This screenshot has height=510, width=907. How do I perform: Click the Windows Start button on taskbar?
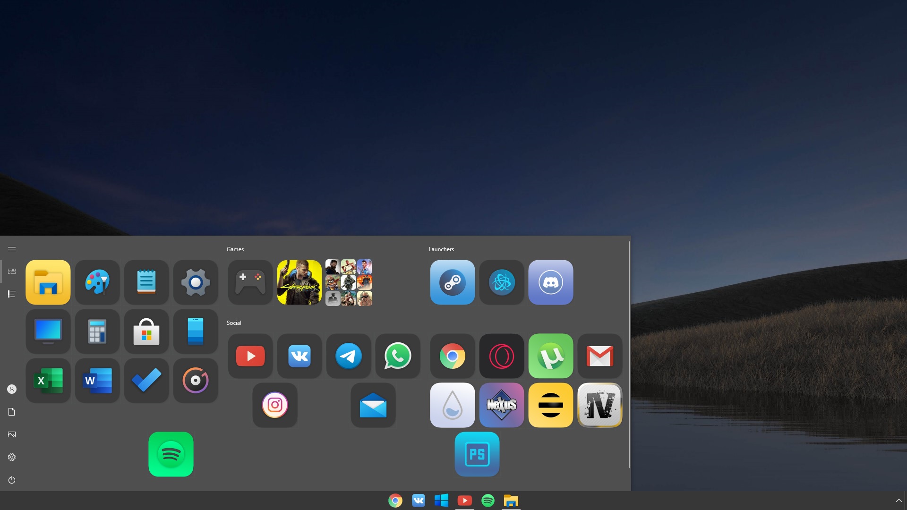pos(441,501)
